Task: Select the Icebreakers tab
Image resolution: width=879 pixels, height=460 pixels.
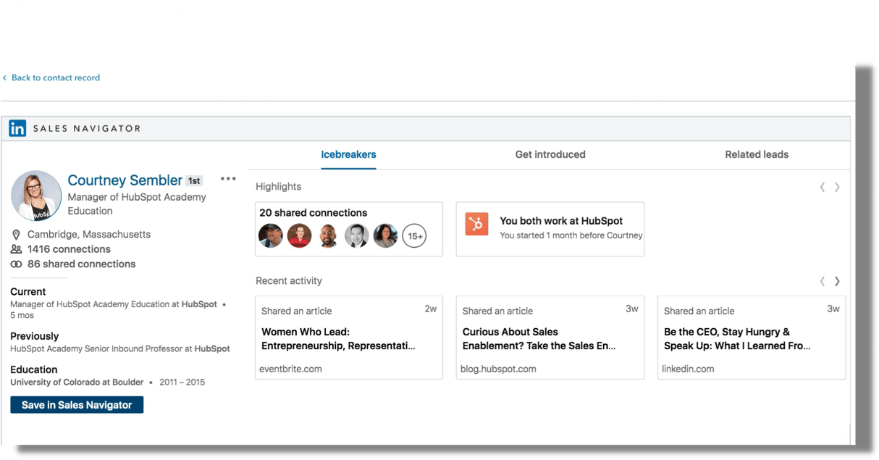Action: 348,154
